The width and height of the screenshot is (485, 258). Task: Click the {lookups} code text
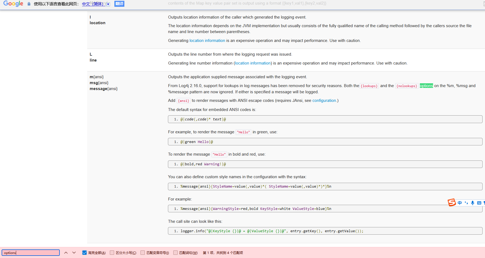coord(369,86)
